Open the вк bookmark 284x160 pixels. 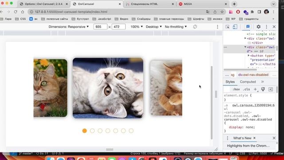pyautogui.click(x=33, y=19)
